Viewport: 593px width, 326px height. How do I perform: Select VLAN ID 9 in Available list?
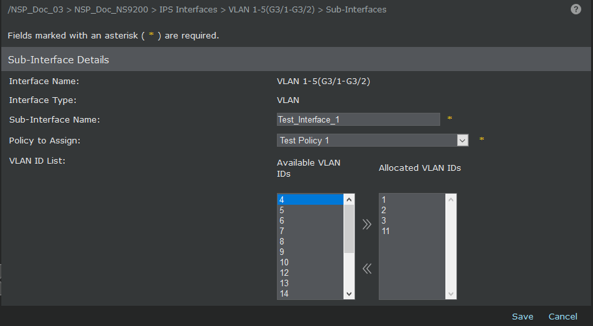(x=310, y=252)
